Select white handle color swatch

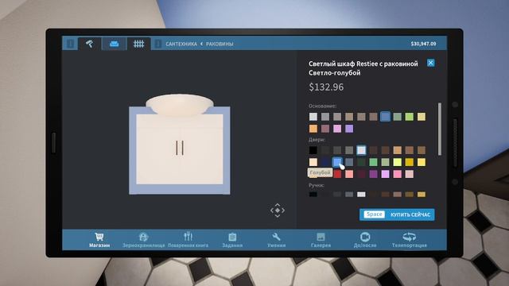point(361,194)
